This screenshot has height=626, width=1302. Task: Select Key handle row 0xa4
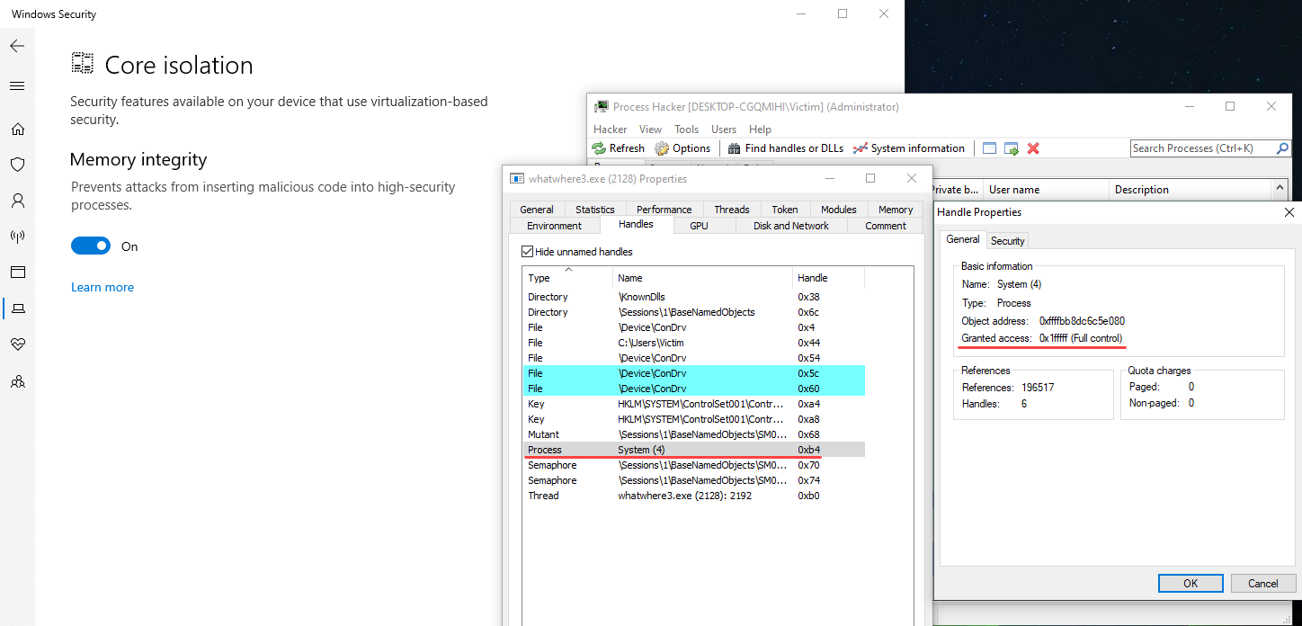coord(693,404)
